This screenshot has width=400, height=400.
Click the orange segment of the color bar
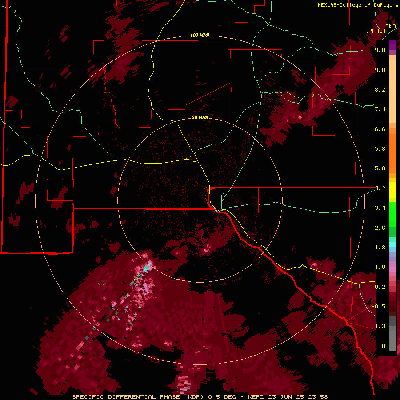pyautogui.click(x=392, y=153)
